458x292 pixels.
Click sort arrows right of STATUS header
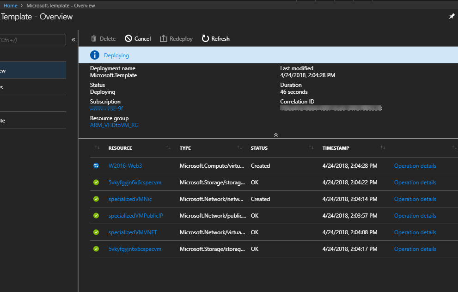tap(311, 147)
